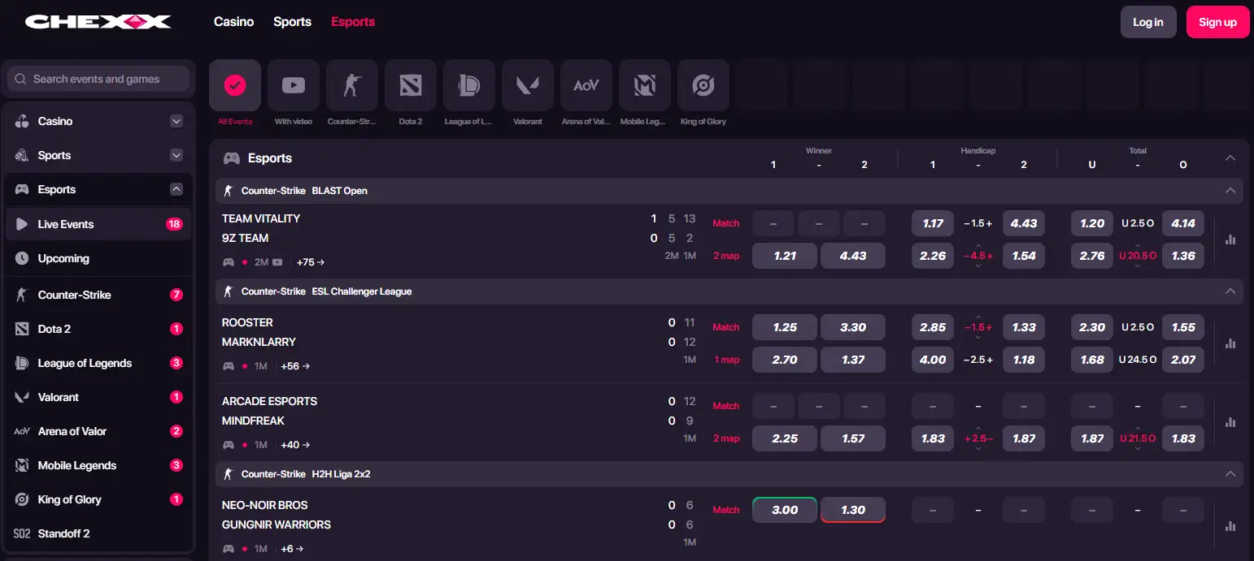Open the Rooster versus Marknlarry match
1254x561 pixels.
tap(259, 332)
